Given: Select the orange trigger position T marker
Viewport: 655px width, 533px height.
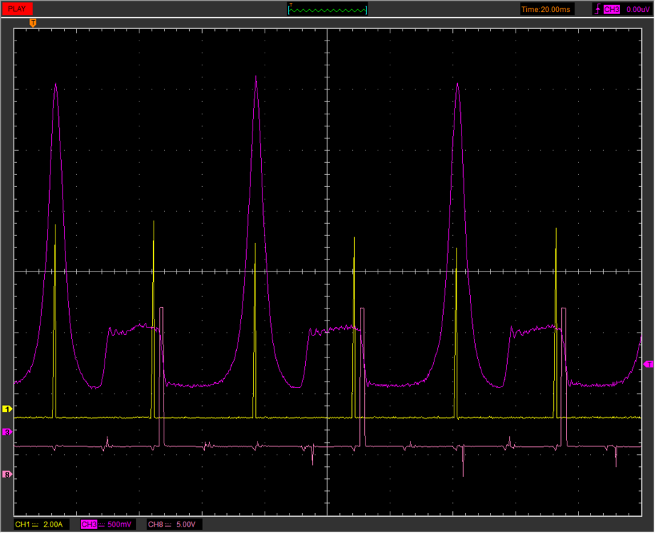Looking at the screenshot, I should pos(33,23).
